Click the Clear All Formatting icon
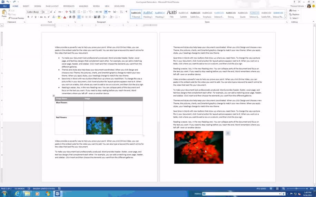The image size is (316, 197). click(x=67, y=12)
